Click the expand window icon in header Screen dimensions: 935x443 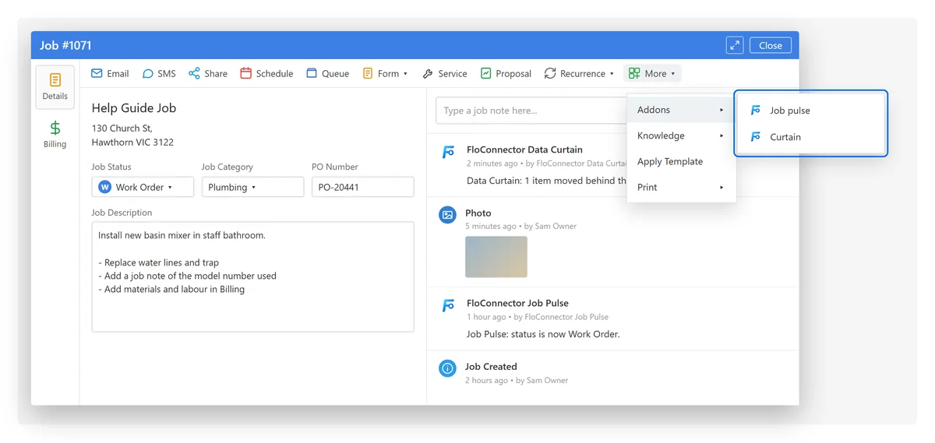[x=734, y=45]
